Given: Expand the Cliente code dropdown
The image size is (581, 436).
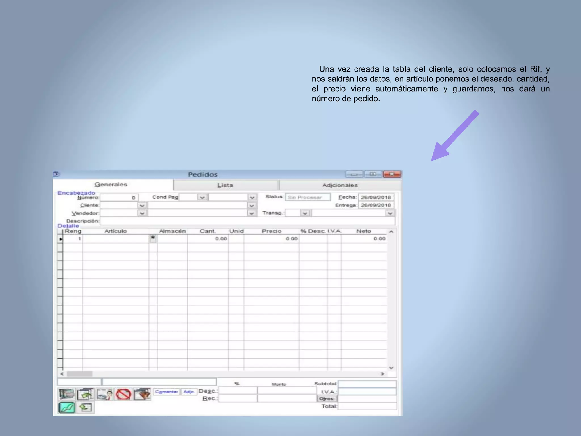Looking at the screenshot, I should coord(142,205).
